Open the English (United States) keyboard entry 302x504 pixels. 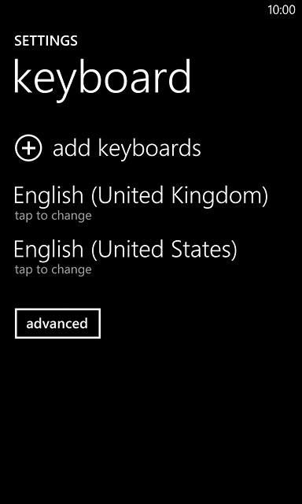click(126, 256)
